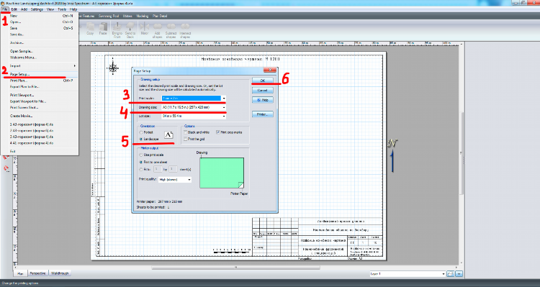
Task: Click the Help button in Page Setup
Action: [x=262, y=100]
